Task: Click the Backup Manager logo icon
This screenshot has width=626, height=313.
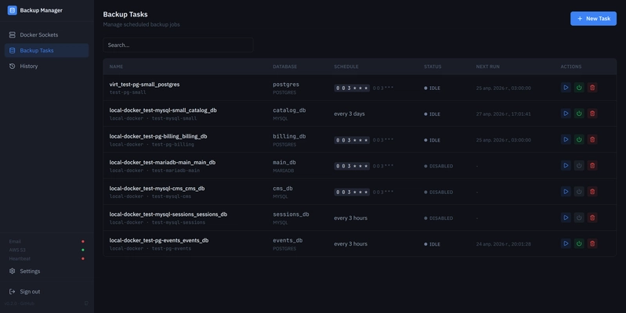Action: (x=13, y=10)
